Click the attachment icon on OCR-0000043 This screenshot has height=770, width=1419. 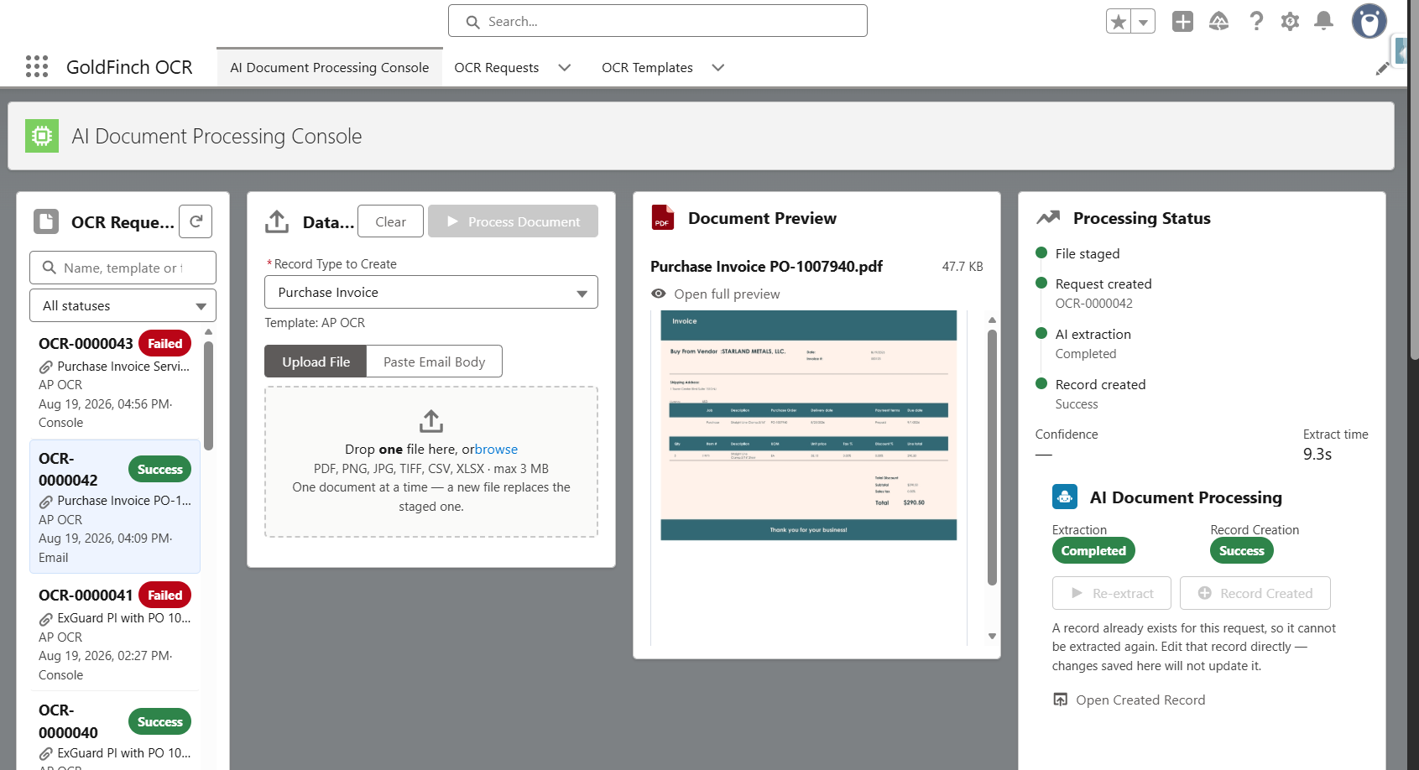(46, 367)
